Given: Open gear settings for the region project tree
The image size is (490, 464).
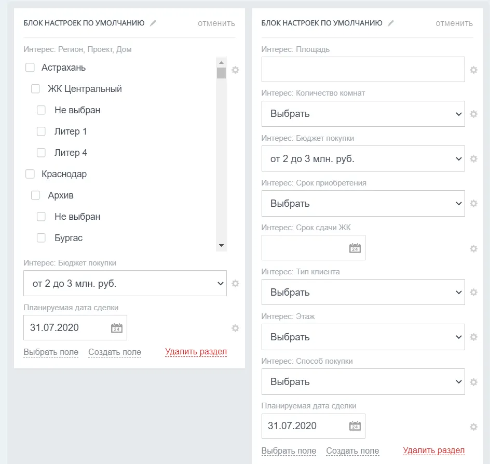Looking at the screenshot, I should tap(235, 70).
